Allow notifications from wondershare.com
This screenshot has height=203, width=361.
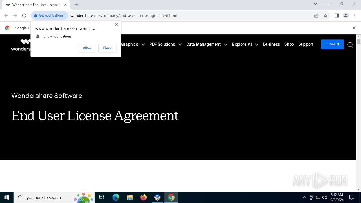click(87, 48)
